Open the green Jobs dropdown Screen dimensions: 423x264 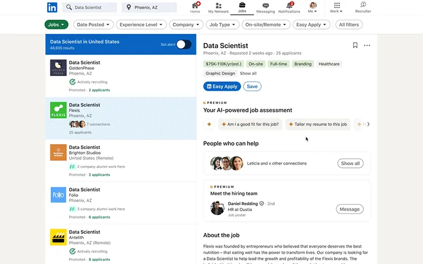click(x=57, y=24)
